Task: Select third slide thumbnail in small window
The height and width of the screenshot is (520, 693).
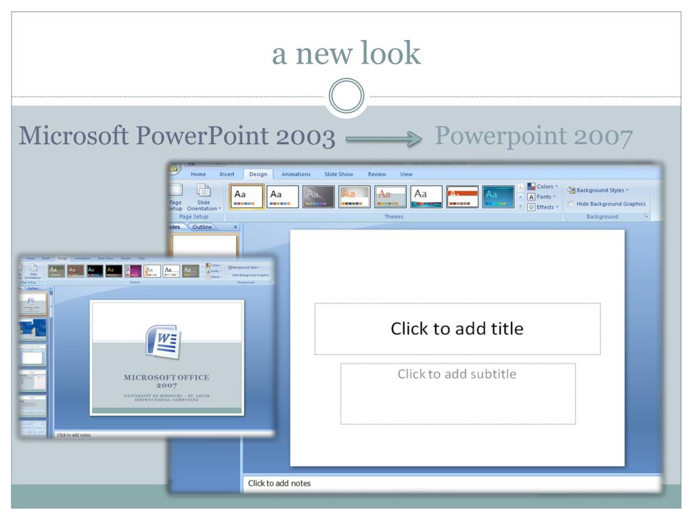Action: (34, 355)
